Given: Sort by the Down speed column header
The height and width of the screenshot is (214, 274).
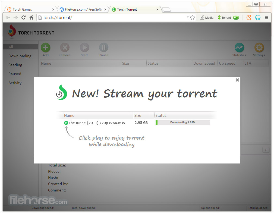Looking at the screenshot, I should coord(205,64).
